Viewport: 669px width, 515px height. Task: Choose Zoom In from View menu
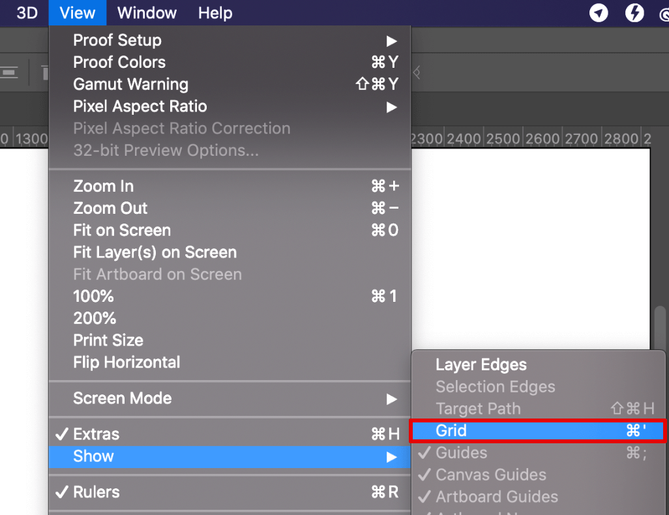click(103, 186)
